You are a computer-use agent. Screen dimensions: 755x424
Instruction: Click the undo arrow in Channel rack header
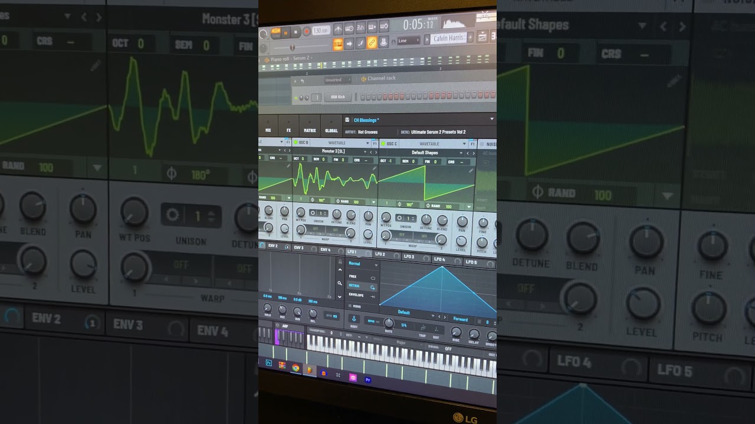(303, 81)
